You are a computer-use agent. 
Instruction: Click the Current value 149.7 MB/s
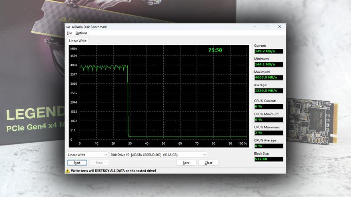269,51
